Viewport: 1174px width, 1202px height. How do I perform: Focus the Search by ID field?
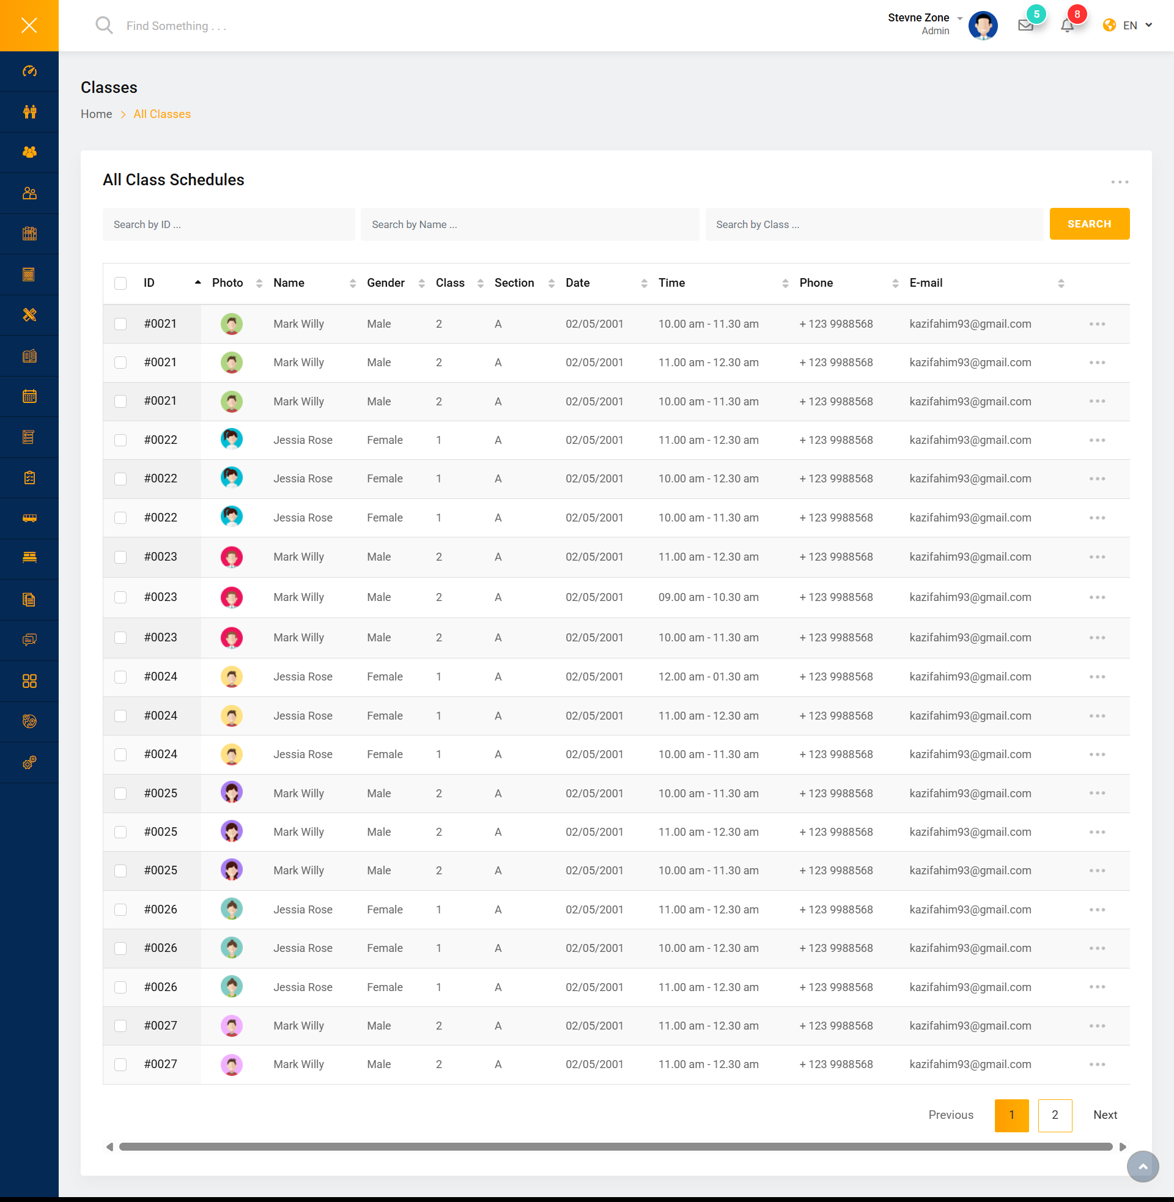tap(229, 224)
